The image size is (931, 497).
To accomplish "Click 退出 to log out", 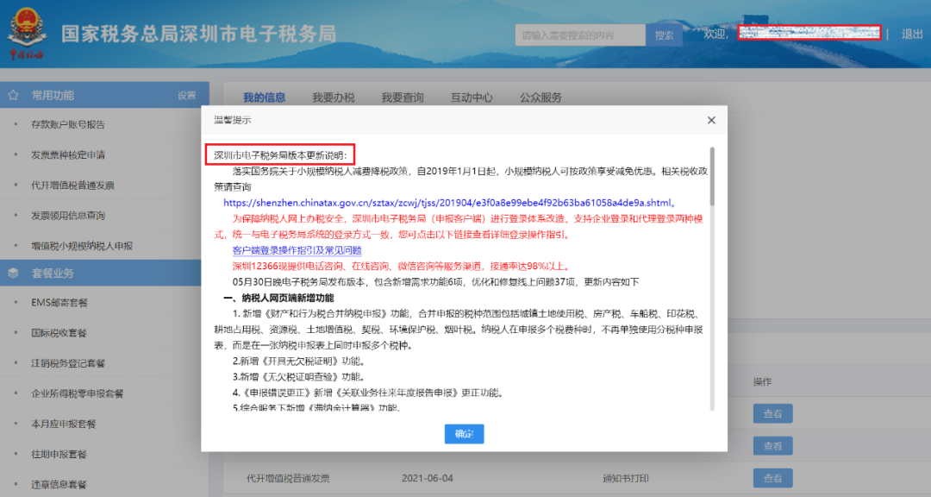I will pyautogui.click(x=912, y=35).
